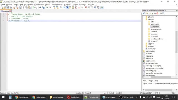Cut selection using the scissors icon

23,7
